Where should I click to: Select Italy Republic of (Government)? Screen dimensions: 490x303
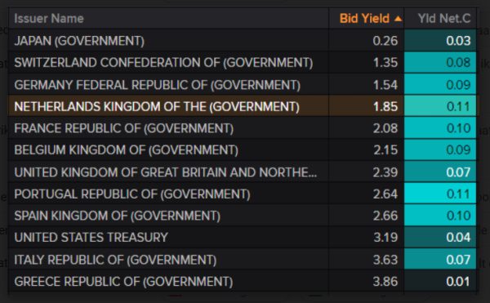coord(115,260)
